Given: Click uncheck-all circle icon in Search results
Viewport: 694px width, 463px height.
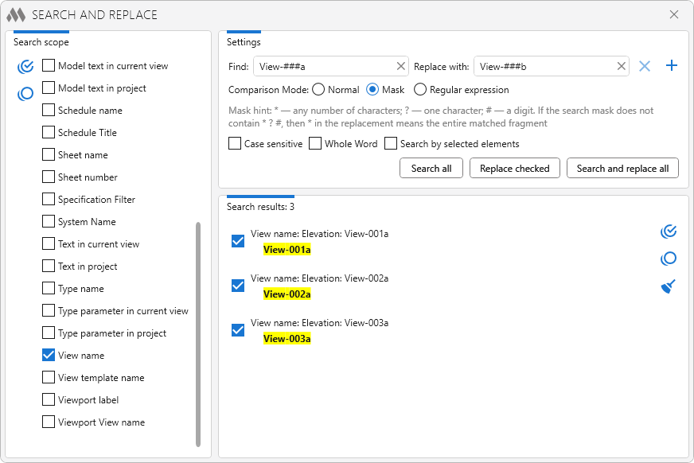Looking at the screenshot, I should click(669, 259).
